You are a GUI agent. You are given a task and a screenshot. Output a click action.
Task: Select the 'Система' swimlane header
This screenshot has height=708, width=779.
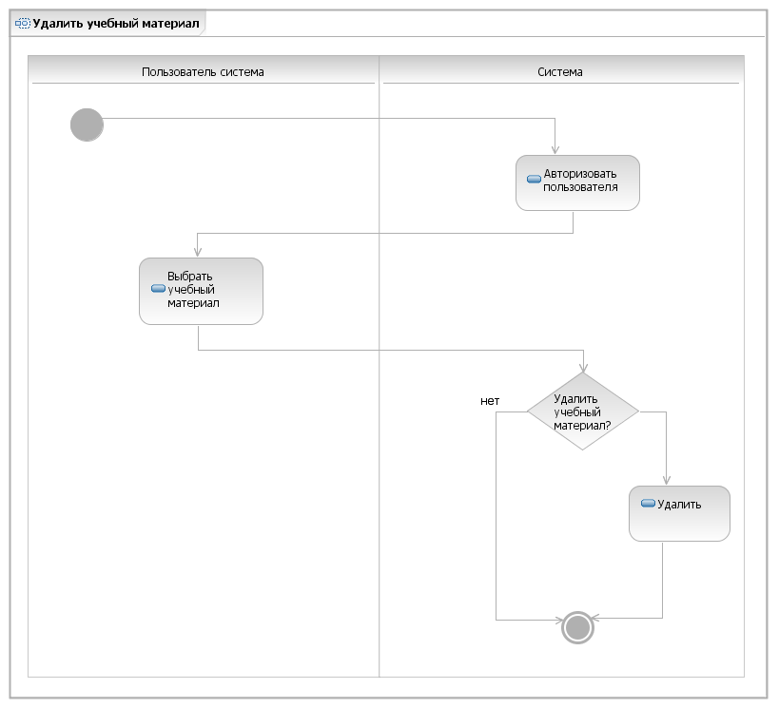[x=560, y=70]
